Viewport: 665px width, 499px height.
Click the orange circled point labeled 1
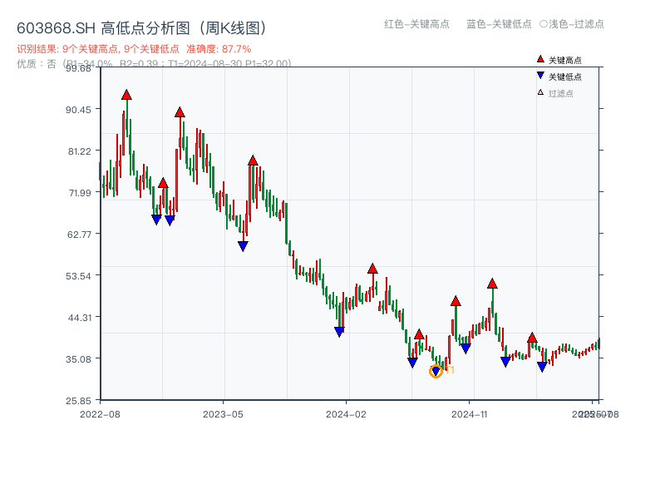click(x=436, y=372)
